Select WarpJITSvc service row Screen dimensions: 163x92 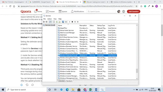(x=87, y=28)
